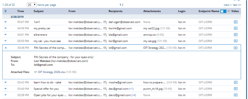Screen dimensions: 248x99
Task: Play video for my pretty cat email
Action: pos(236,28)
